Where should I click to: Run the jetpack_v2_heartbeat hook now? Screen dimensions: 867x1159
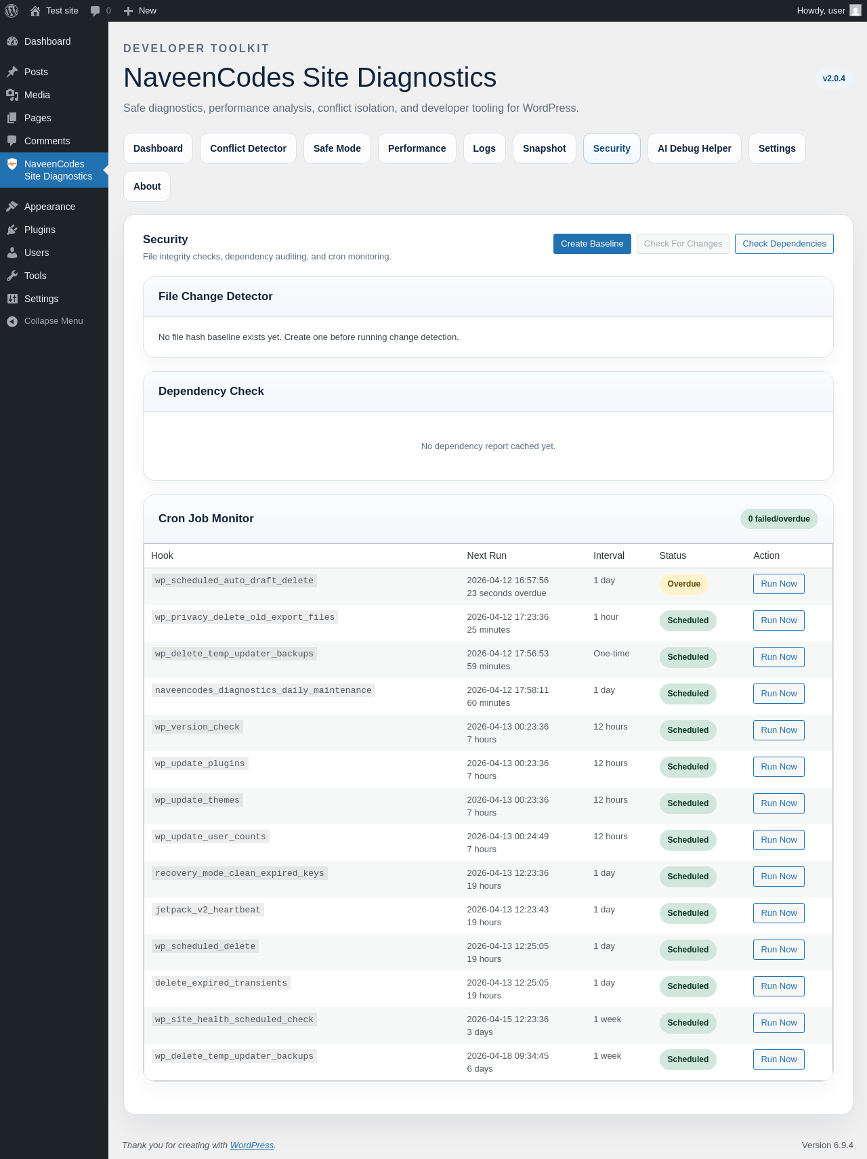[779, 913]
